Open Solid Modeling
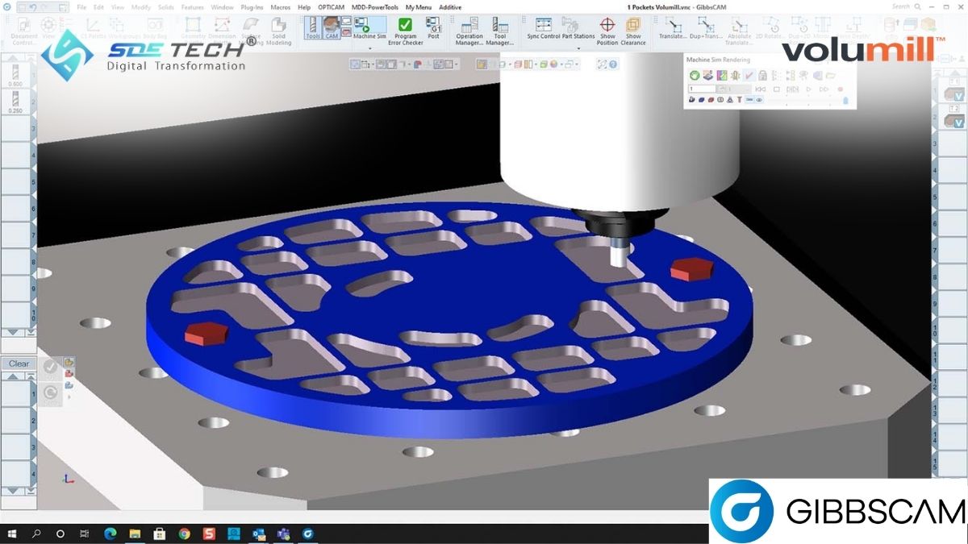 (279, 29)
